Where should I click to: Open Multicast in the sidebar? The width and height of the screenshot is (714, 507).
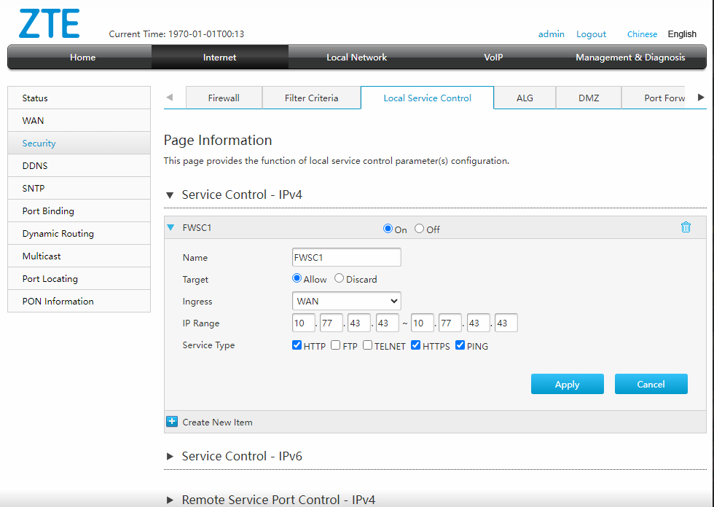(79, 256)
